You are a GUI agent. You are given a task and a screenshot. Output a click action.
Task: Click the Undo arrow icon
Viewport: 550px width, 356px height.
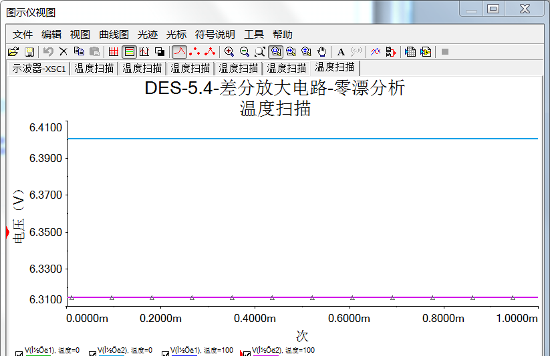(48, 52)
